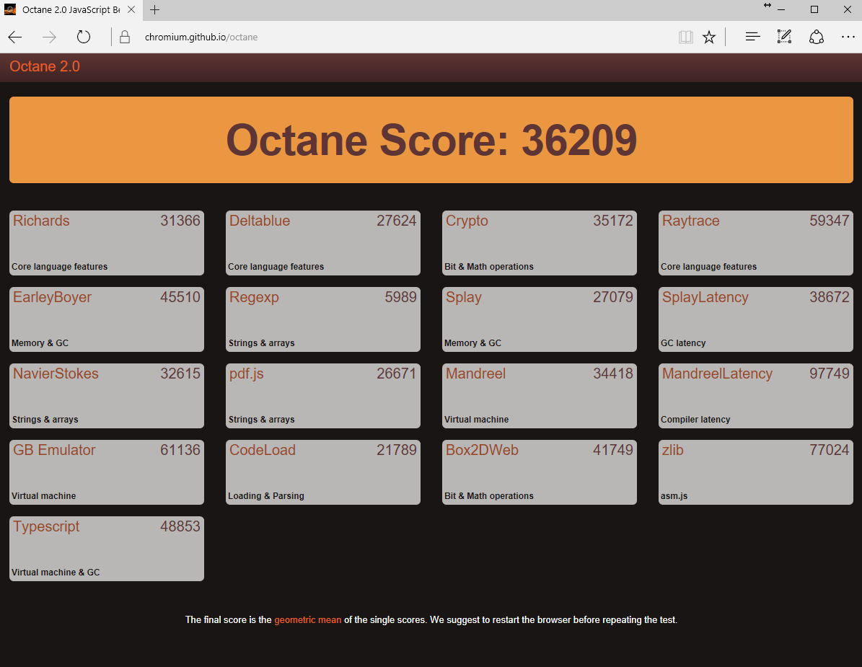Minimize the browser window

pos(781,10)
